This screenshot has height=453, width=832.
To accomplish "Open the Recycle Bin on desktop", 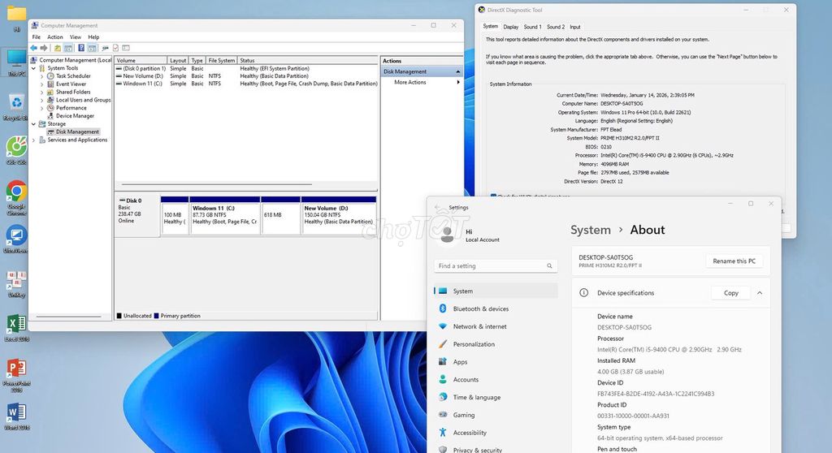I will pyautogui.click(x=16, y=103).
